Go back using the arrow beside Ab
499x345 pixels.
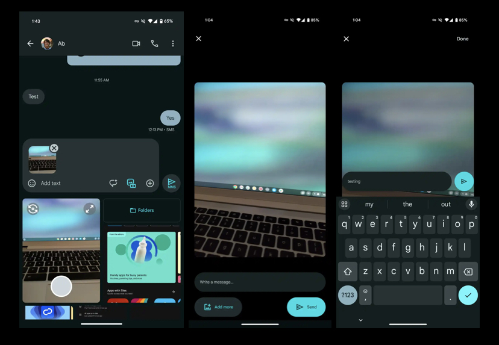[x=30, y=43]
